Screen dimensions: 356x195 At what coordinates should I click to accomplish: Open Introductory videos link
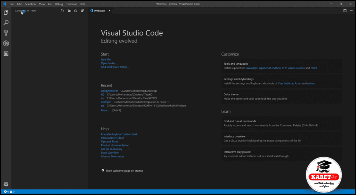tap(112, 138)
